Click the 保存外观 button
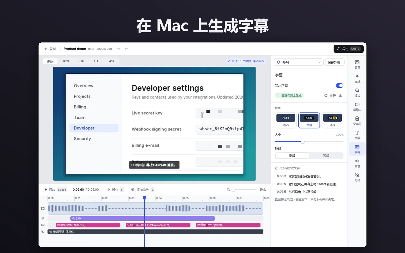 pyautogui.click(x=335, y=62)
